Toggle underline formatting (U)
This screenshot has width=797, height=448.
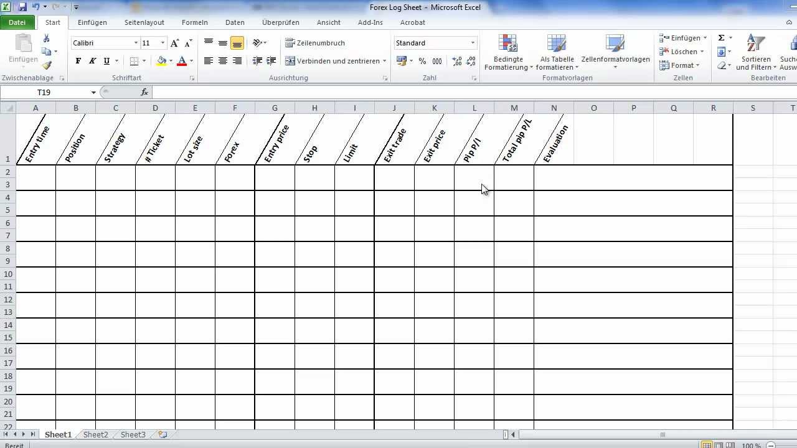click(106, 61)
